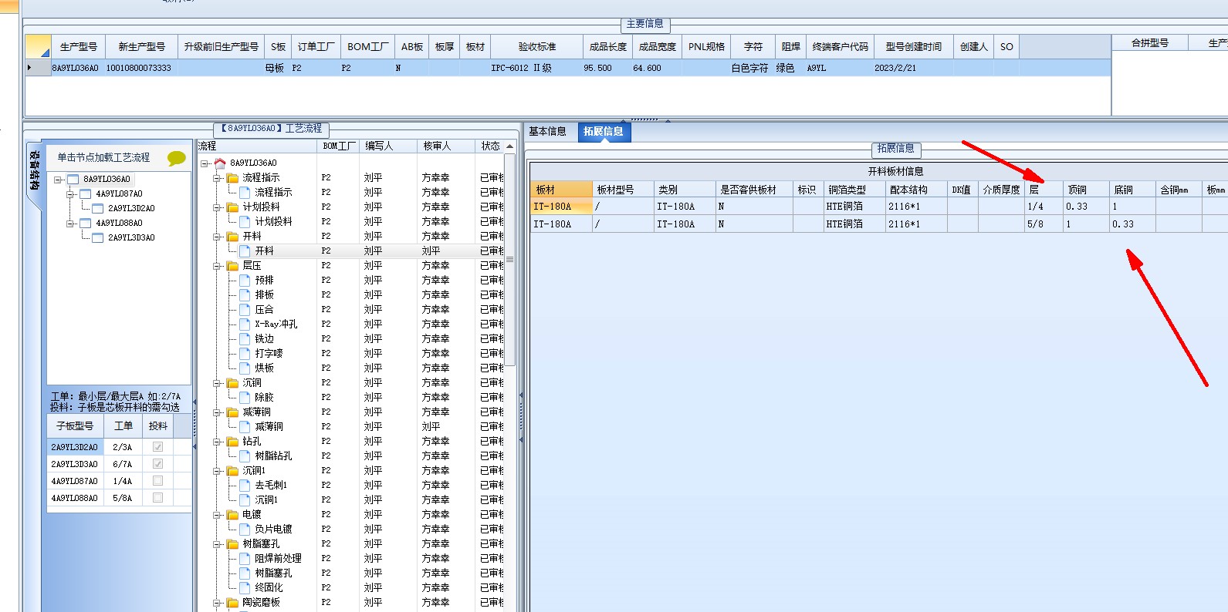The height and width of the screenshot is (612, 1228).
Task: Switch to the 基本信息 tab
Action: click(547, 131)
